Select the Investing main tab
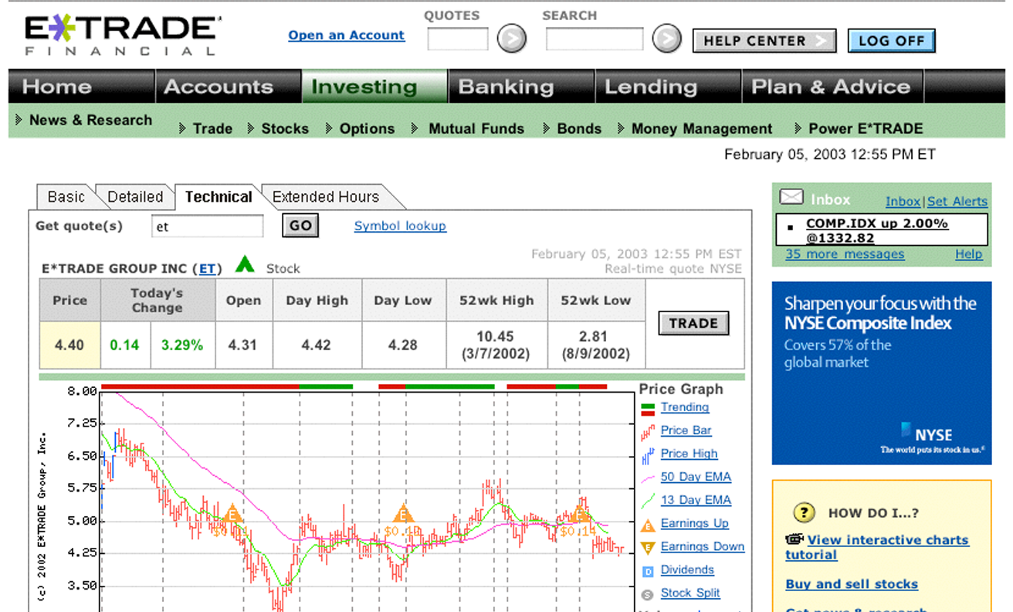1013x612 pixels. (374, 87)
